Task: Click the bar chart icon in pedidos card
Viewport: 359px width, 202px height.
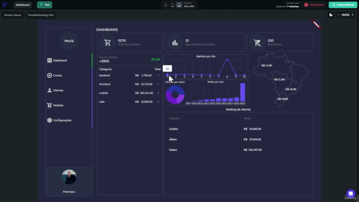Action: pyautogui.click(x=175, y=43)
